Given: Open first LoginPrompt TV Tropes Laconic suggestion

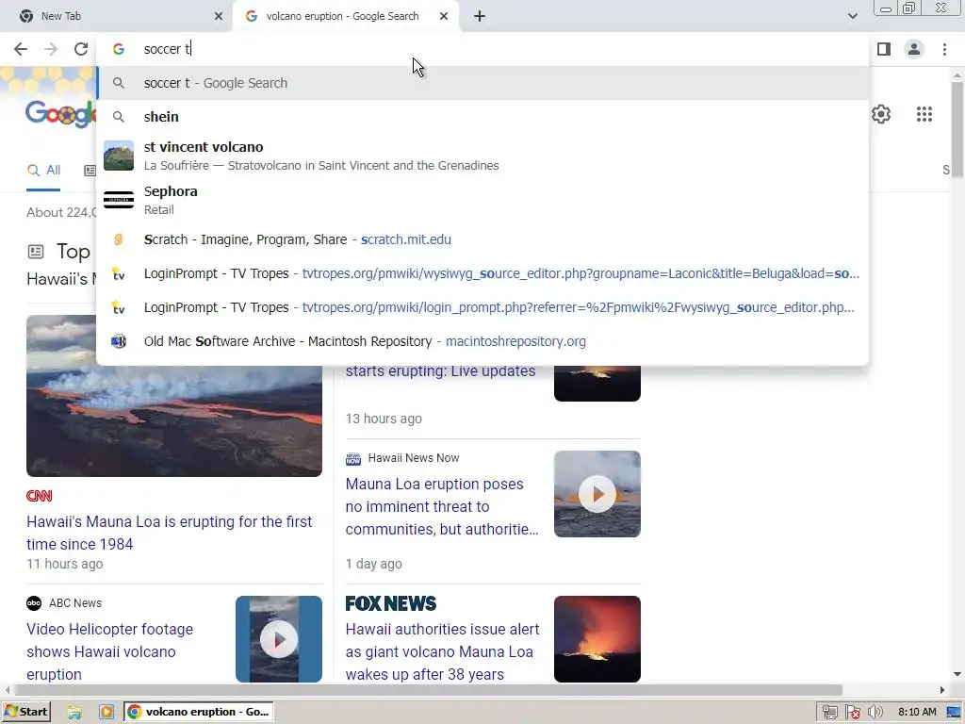Looking at the screenshot, I should (482, 273).
